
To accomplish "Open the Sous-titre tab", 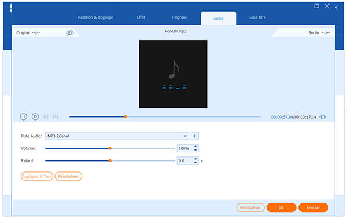I will pos(257,17).
